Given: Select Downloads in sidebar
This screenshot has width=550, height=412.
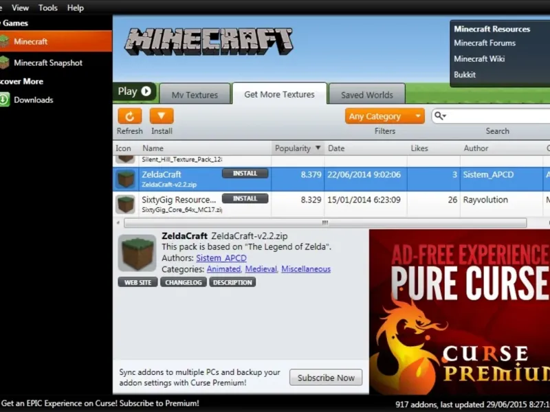Looking at the screenshot, I should coord(33,100).
